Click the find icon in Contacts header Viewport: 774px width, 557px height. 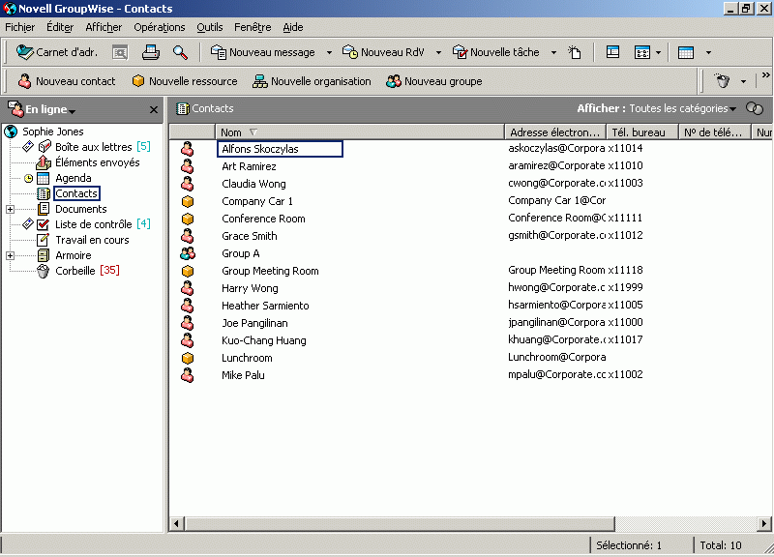pyautogui.click(x=755, y=108)
